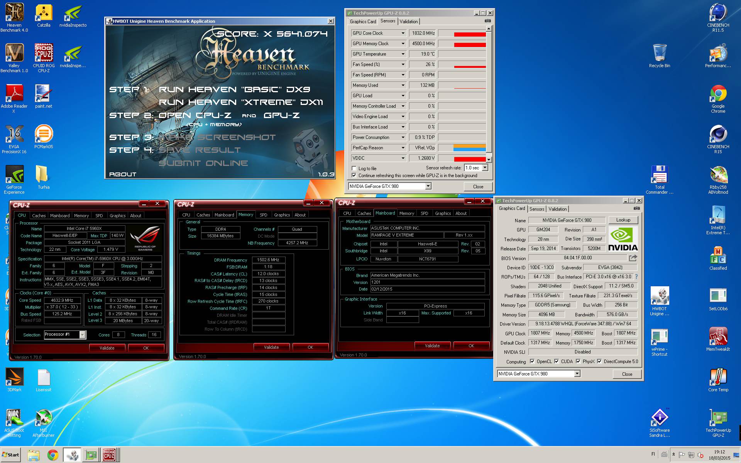Click Chrome icon in the taskbar

(x=53, y=455)
